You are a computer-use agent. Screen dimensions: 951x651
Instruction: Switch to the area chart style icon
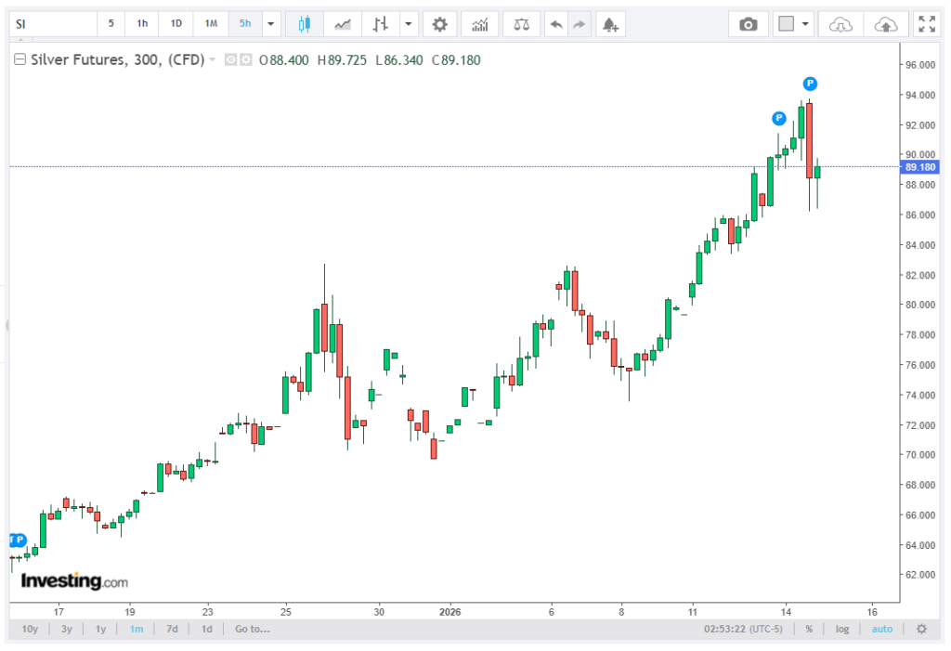343,24
